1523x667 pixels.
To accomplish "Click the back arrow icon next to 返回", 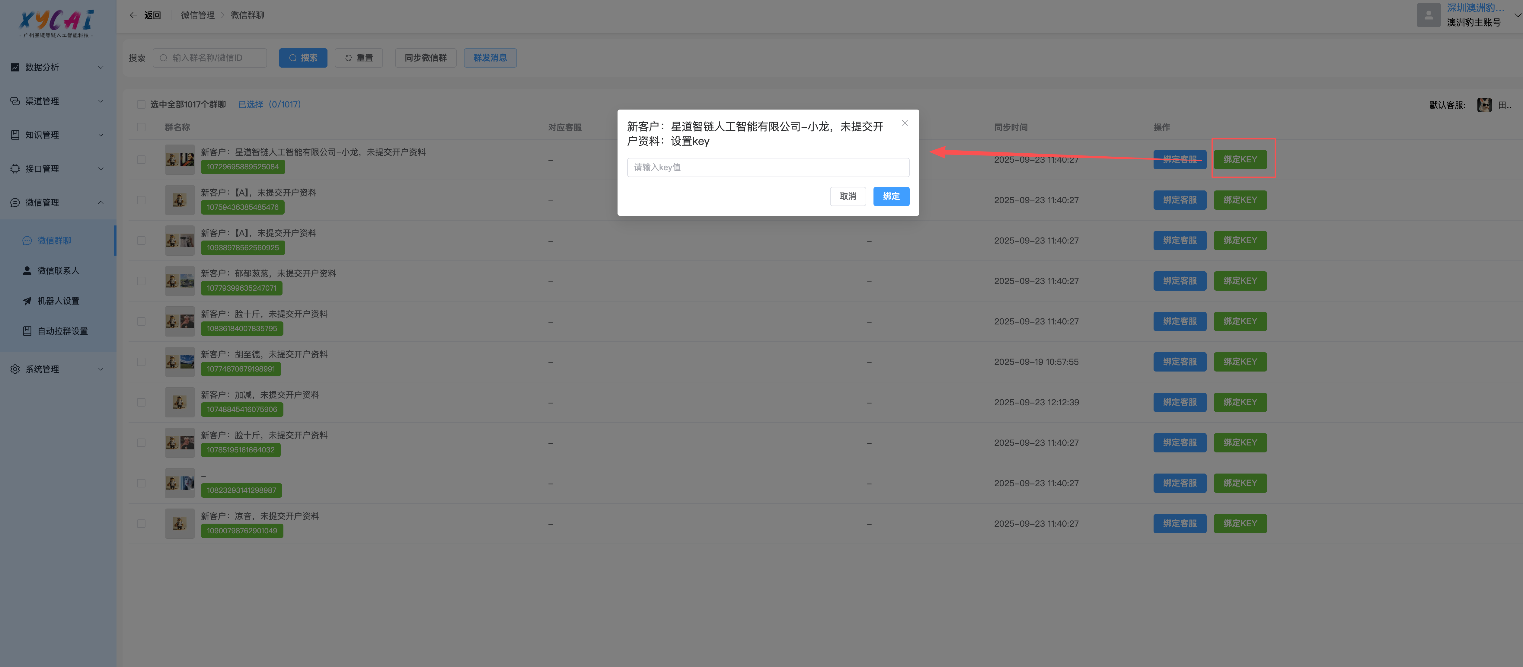I will [133, 15].
